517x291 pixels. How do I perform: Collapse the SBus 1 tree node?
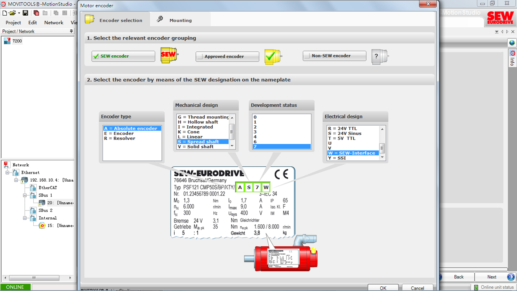(25, 195)
